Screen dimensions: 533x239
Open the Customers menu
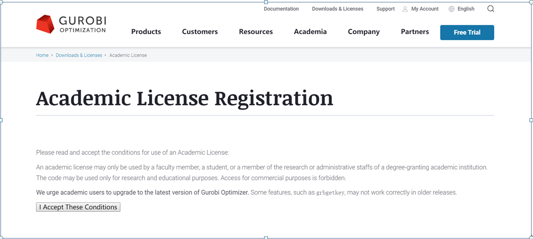point(200,32)
